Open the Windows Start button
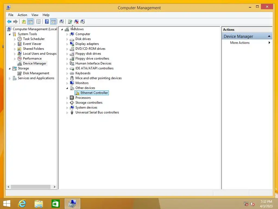Viewport: 278px width, 209px height. (7, 204)
